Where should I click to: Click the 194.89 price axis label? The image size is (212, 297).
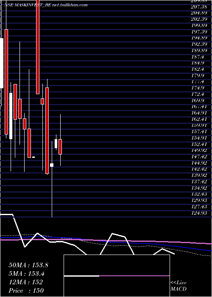(200, 38)
